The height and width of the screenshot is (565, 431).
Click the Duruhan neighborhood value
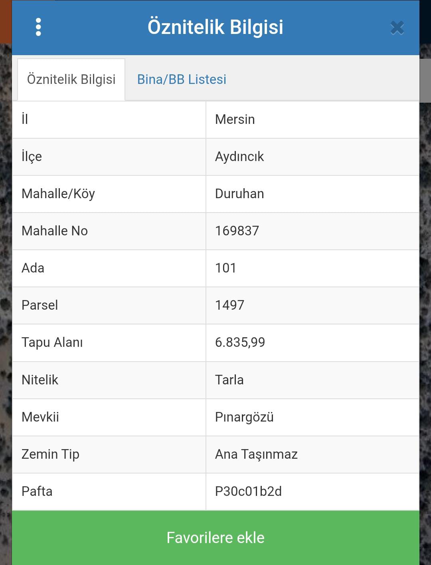click(x=239, y=194)
